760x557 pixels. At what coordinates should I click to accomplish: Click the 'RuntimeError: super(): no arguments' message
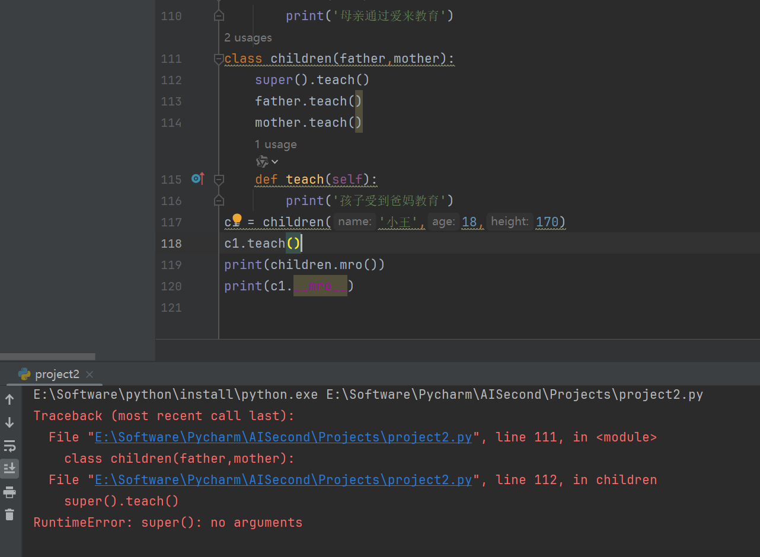(x=168, y=523)
